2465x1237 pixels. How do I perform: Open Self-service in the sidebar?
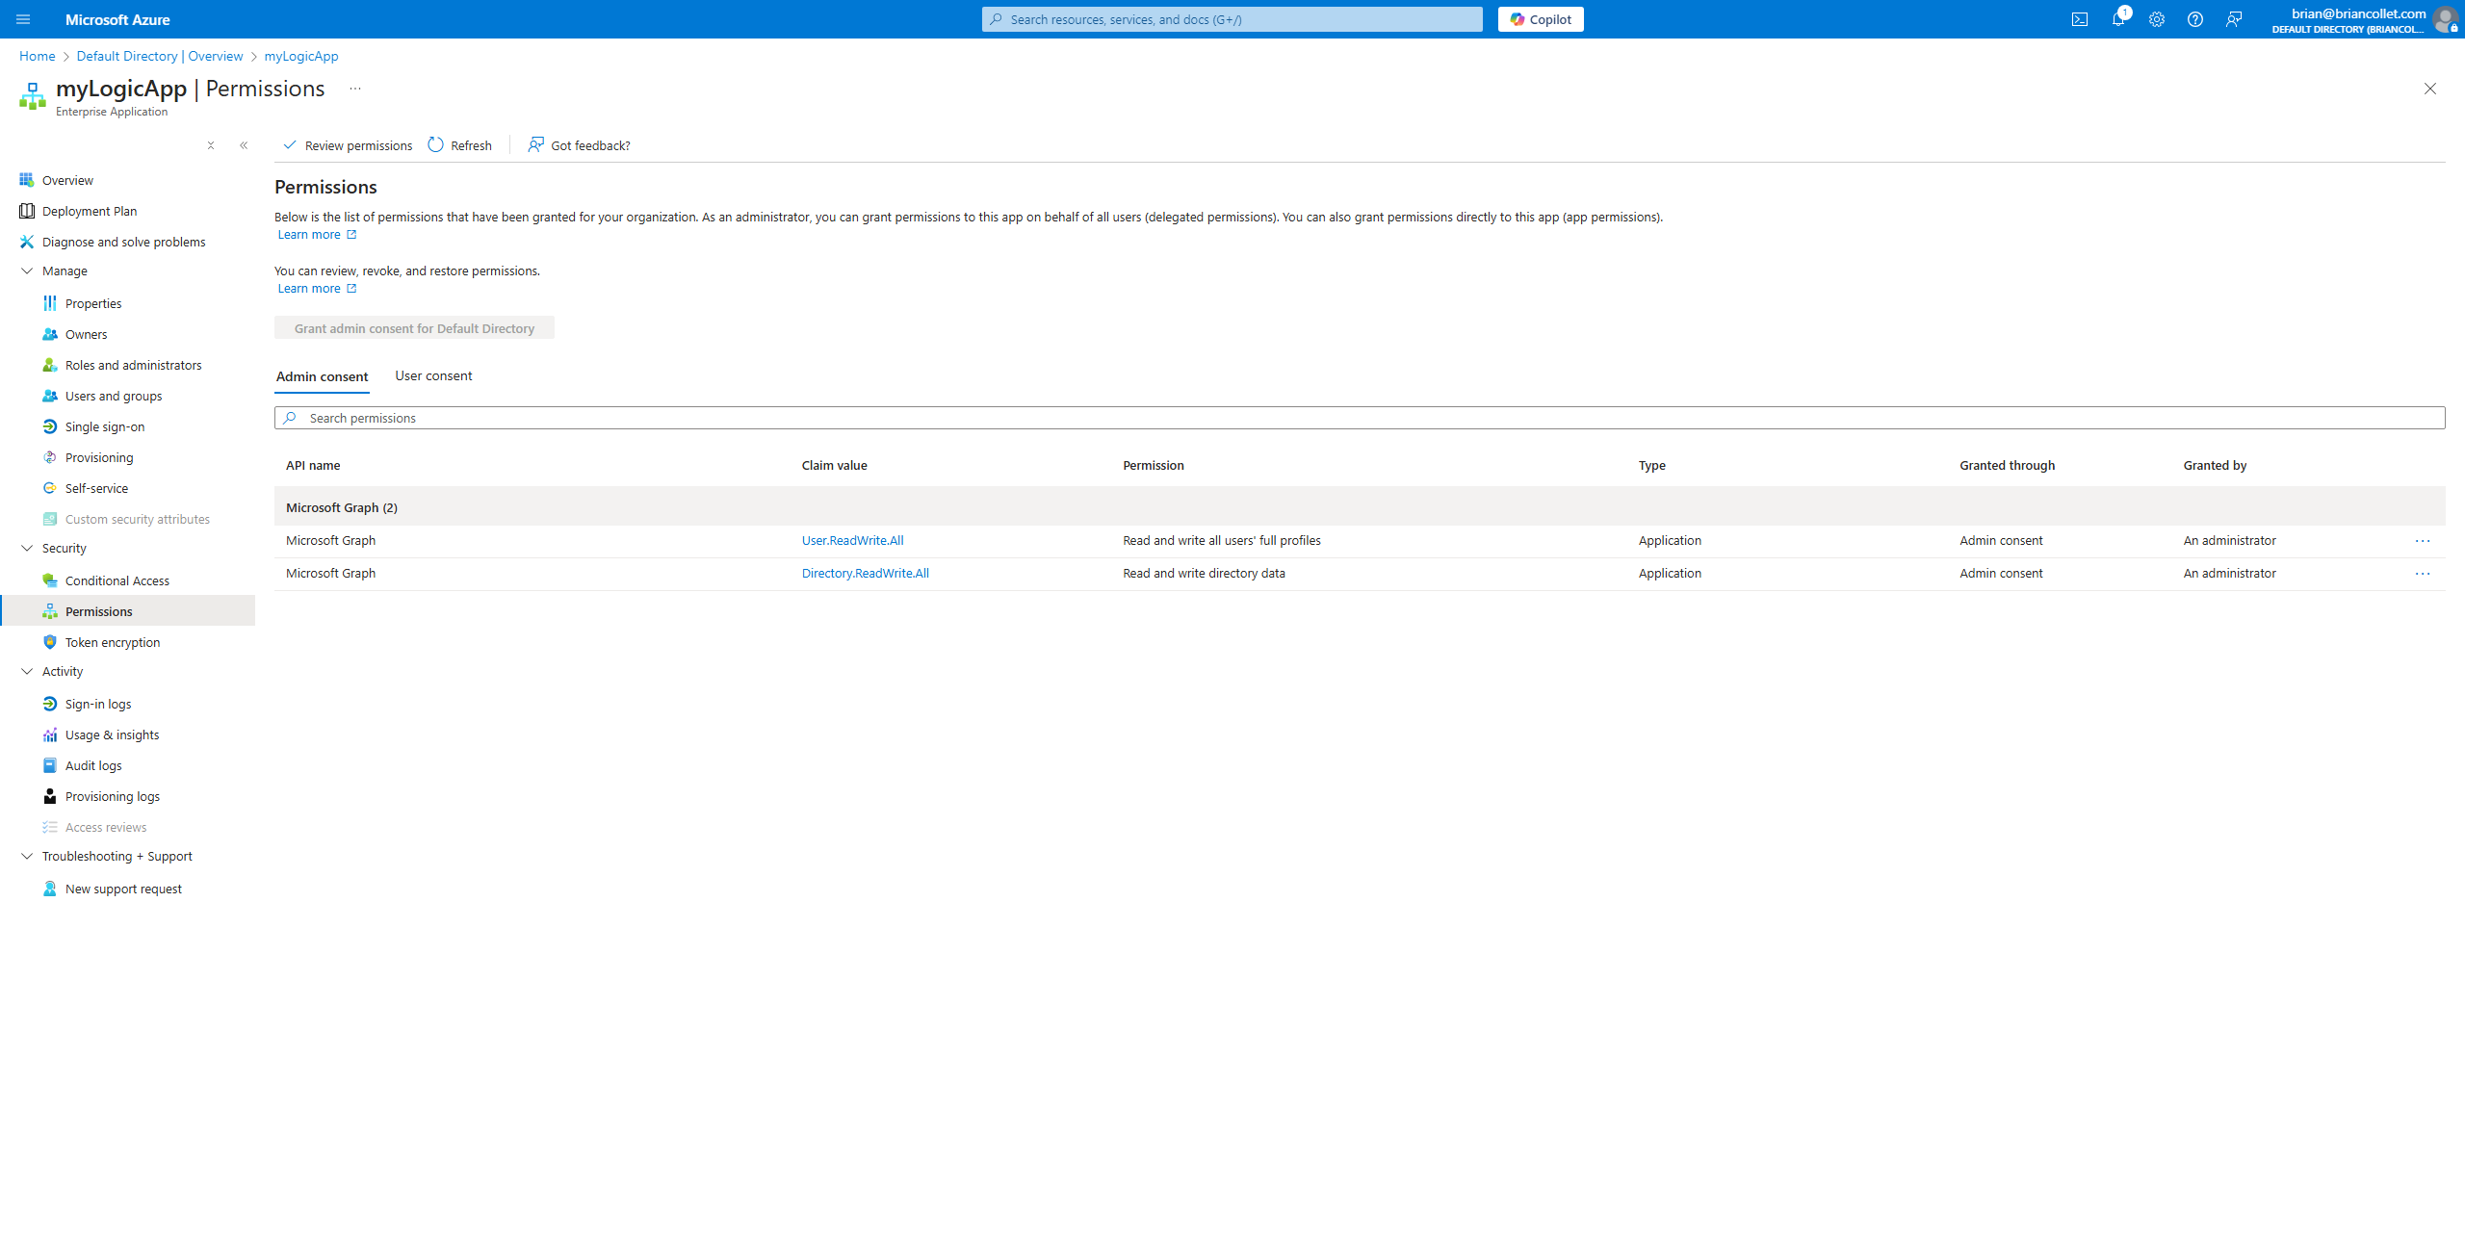(x=96, y=488)
